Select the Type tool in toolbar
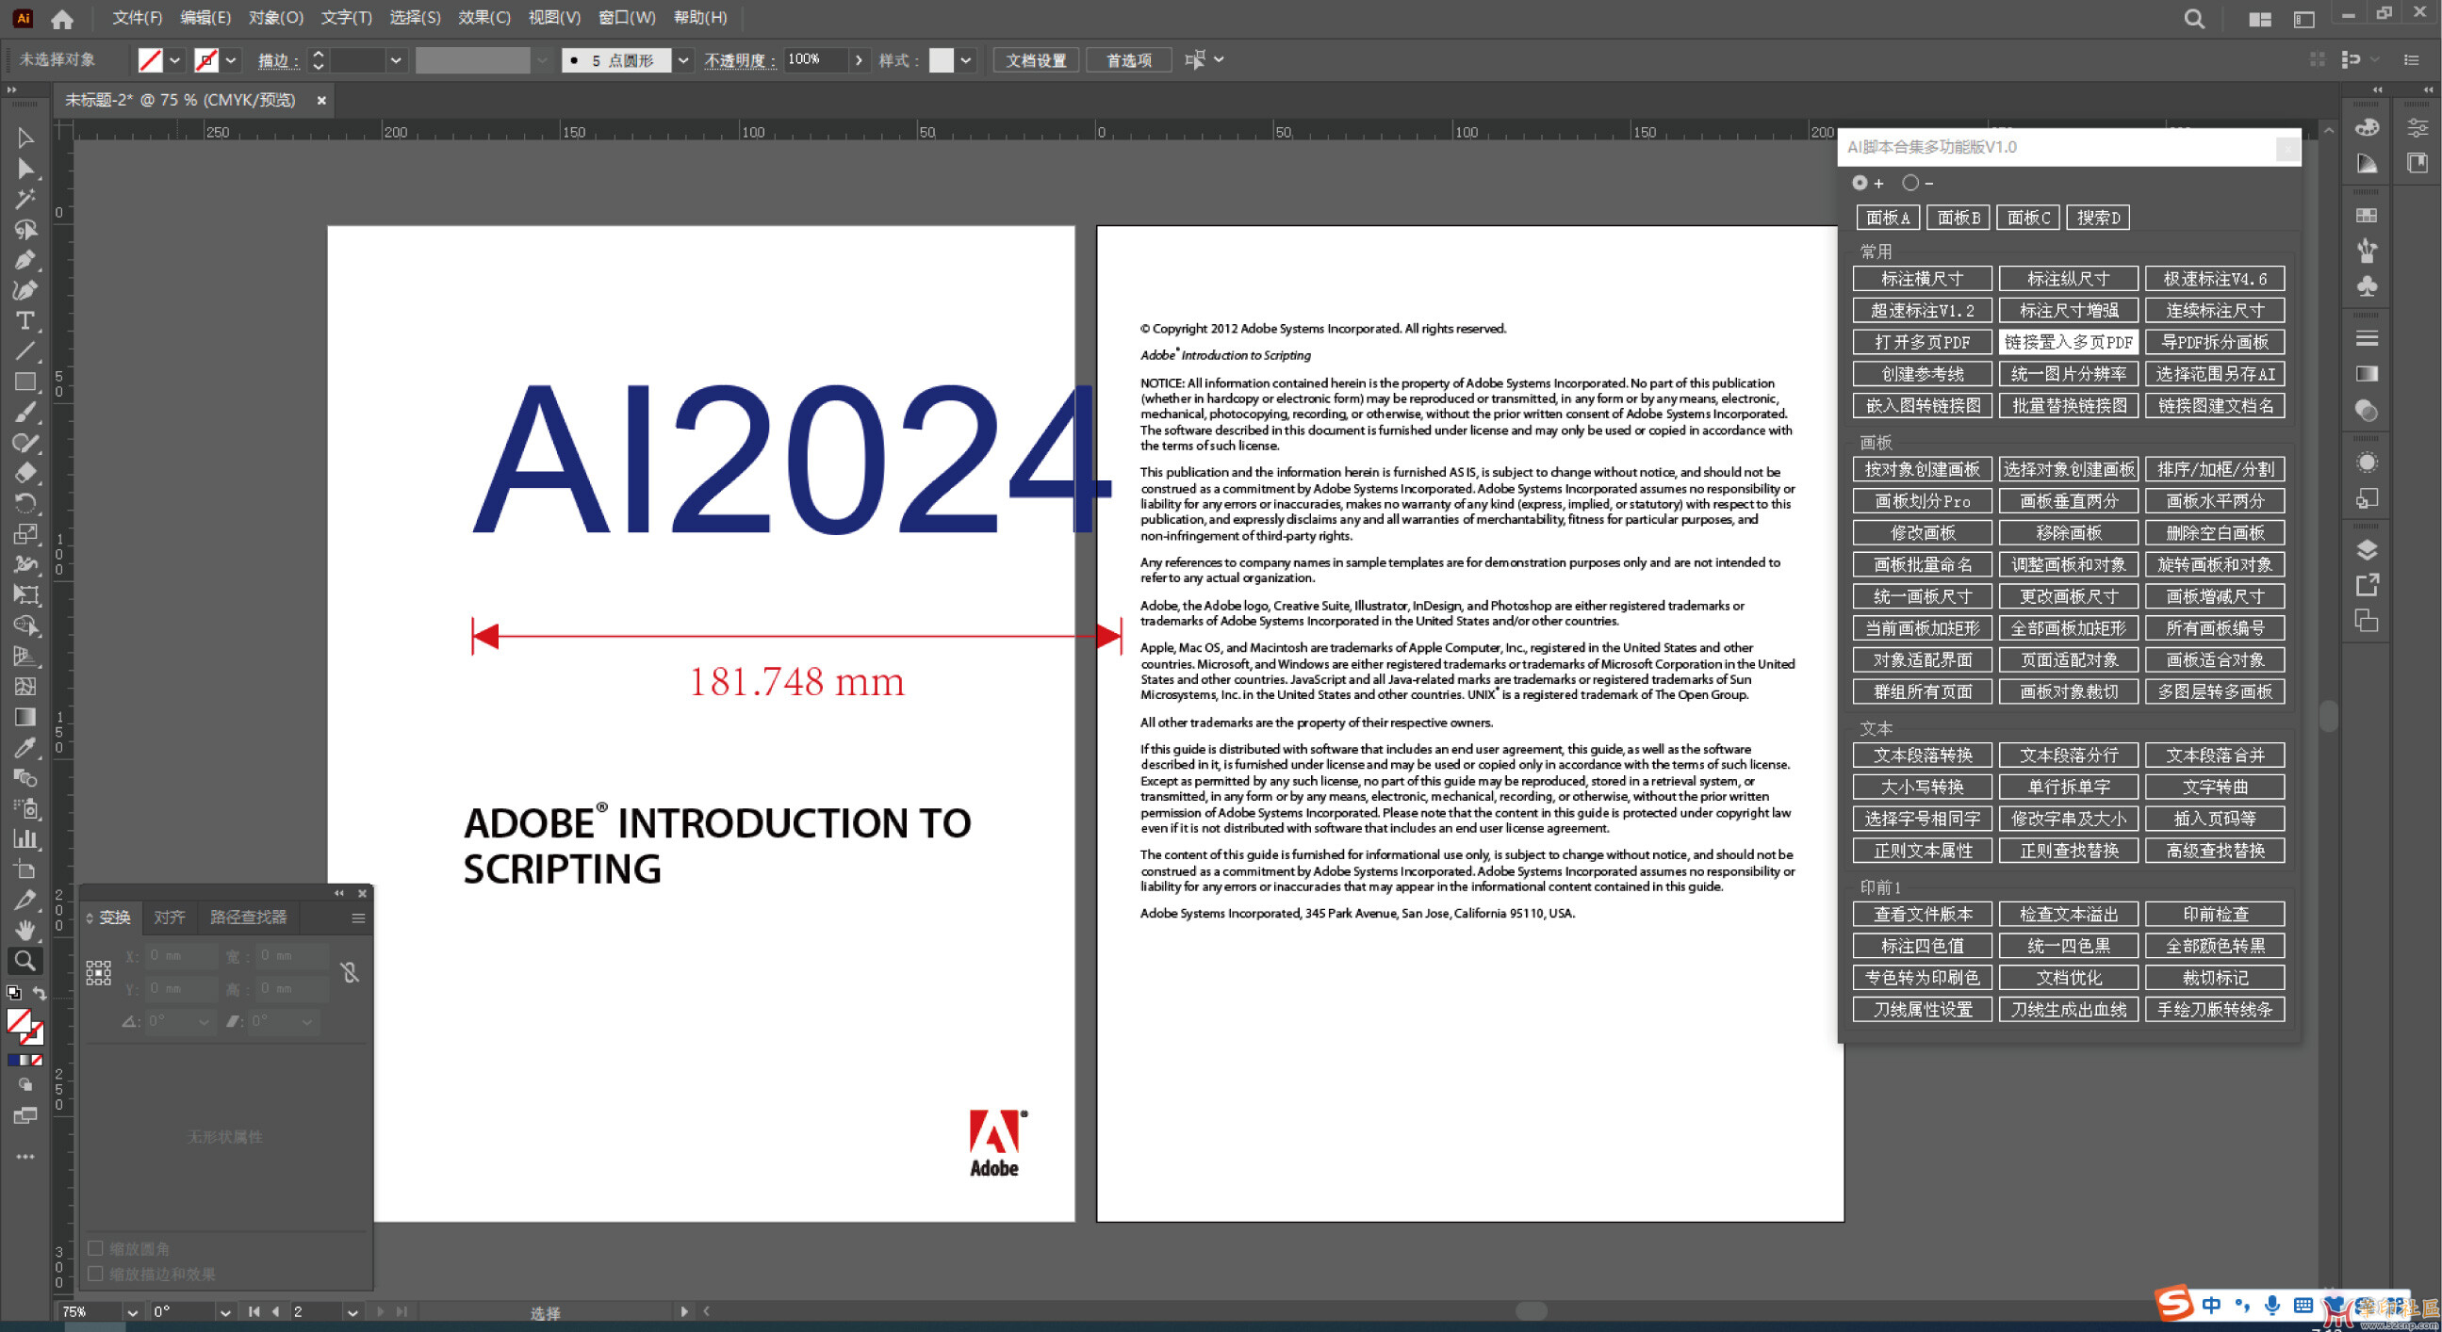 point(25,320)
